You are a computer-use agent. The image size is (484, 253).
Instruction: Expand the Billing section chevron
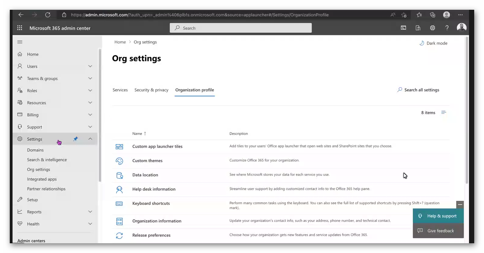pos(90,115)
